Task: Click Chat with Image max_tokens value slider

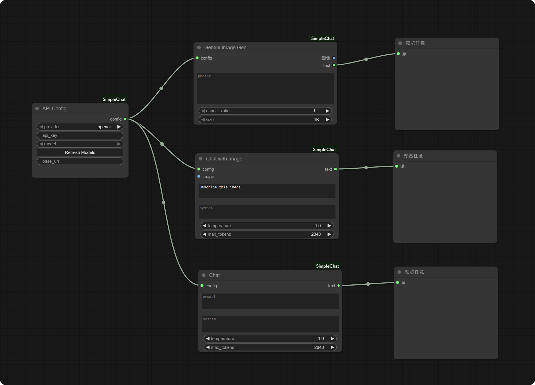Action: [267, 234]
